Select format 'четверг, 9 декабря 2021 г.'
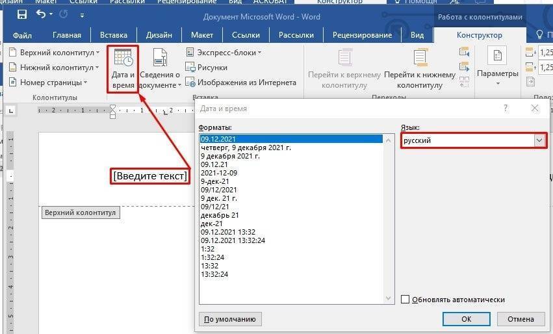 [246, 148]
